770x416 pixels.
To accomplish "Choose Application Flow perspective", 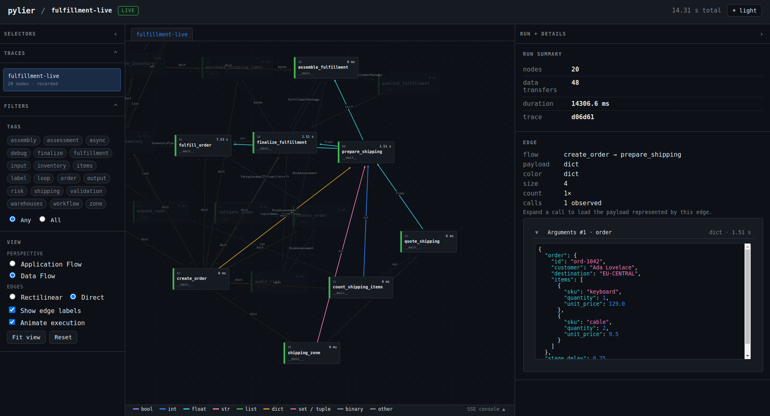I will 13,263.
